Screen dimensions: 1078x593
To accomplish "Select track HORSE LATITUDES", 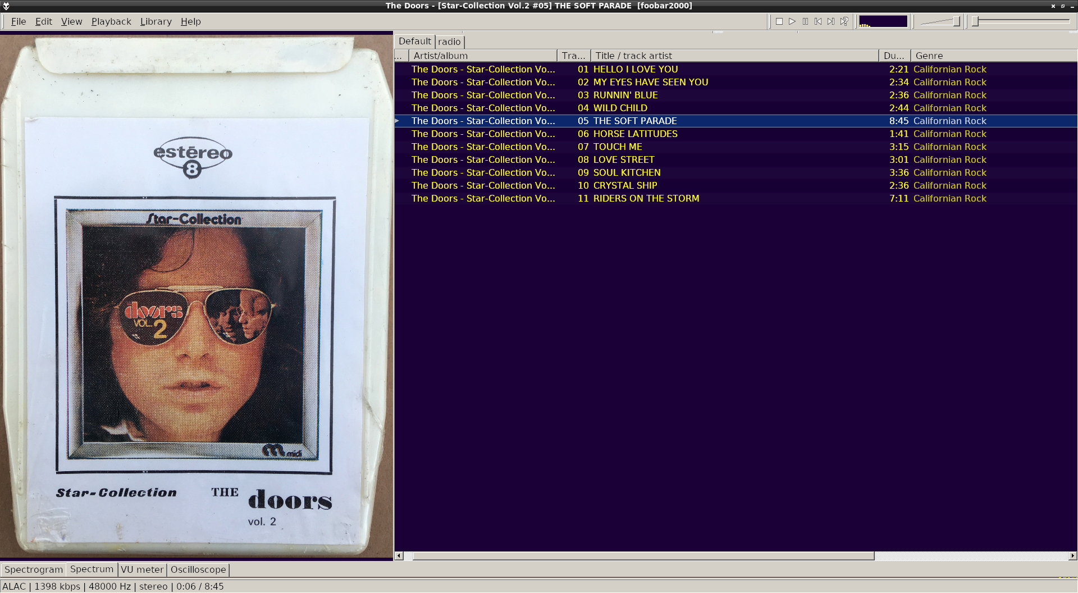I will tap(736, 134).
